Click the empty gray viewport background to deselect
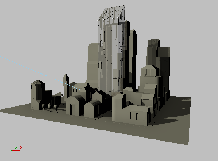 pos(42,28)
